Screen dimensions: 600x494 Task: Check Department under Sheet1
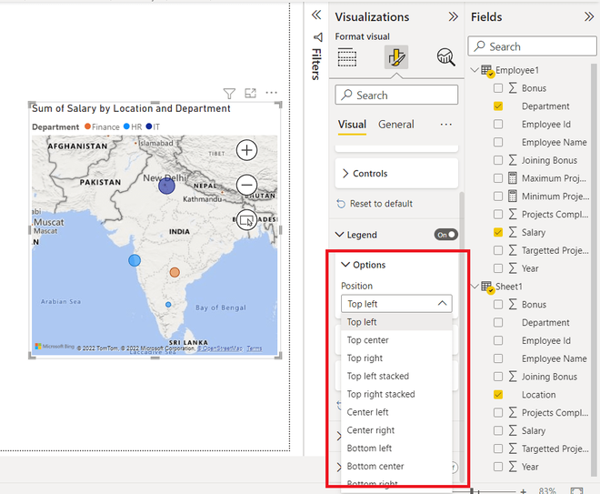click(498, 322)
